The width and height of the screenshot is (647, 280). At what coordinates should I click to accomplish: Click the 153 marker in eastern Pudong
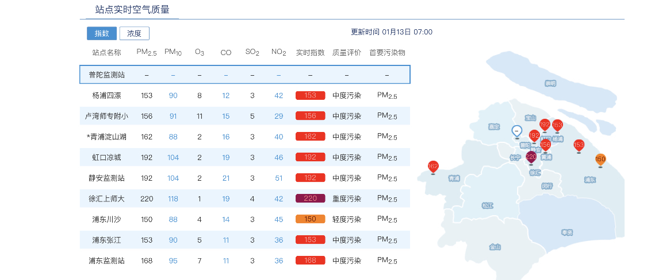point(579,145)
